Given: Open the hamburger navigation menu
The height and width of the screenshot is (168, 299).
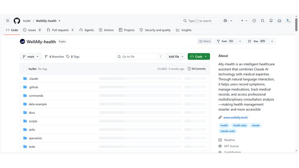Looking at the screenshot, I should point(7,21).
